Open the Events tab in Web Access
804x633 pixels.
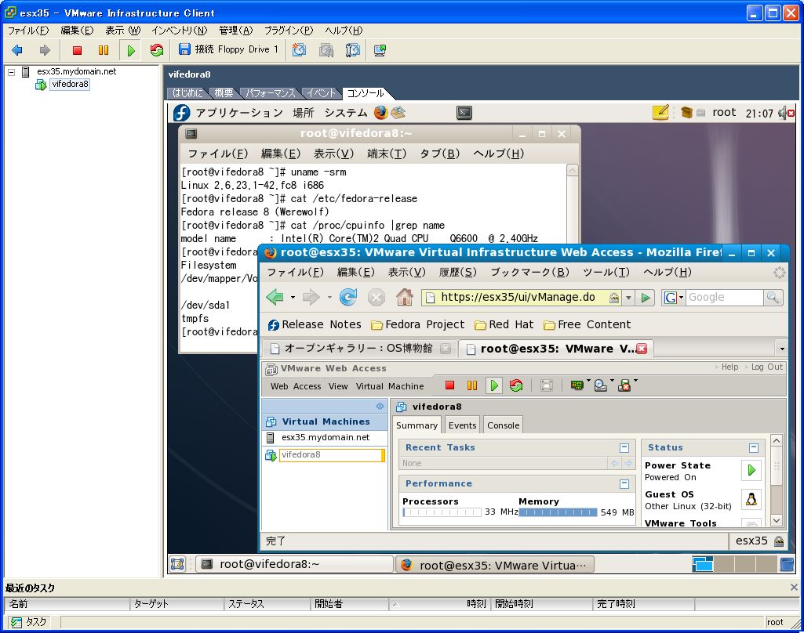[x=462, y=425]
